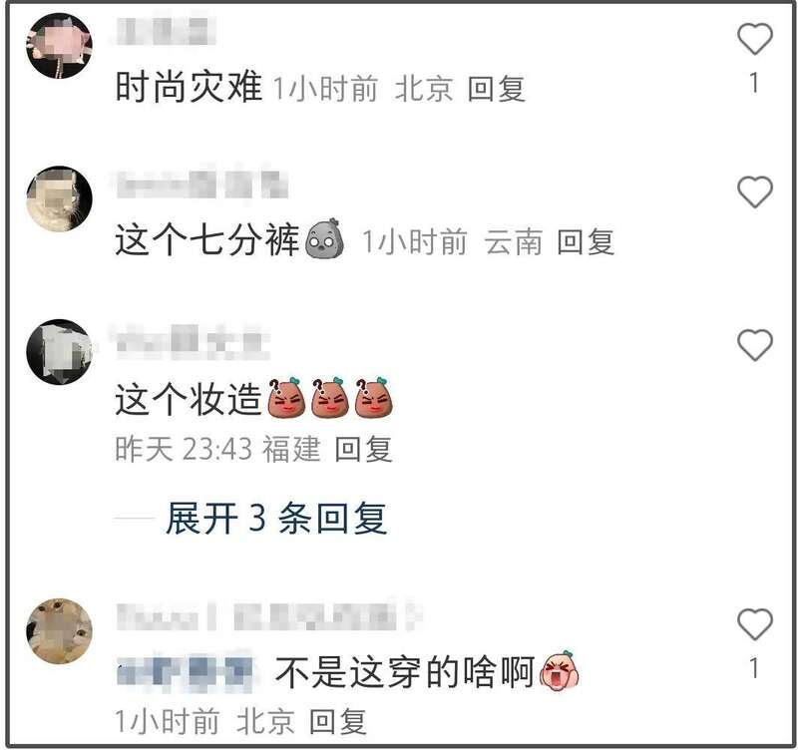Viewport: 798px width, 750px height.
Task: Like the 这个七分裤 comment
Action: [755, 191]
